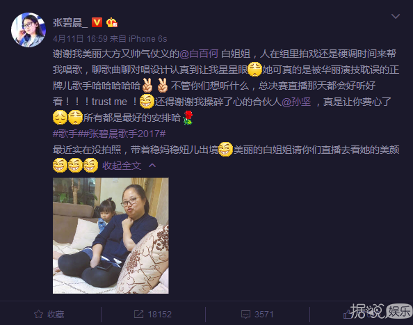Open the 4月11日 16:59 timestamp link
413x325 pixels.
click(x=80, y=39)
